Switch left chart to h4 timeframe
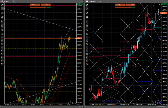The width and height of the screenshot is (168, 108). [x=2, y=54]
